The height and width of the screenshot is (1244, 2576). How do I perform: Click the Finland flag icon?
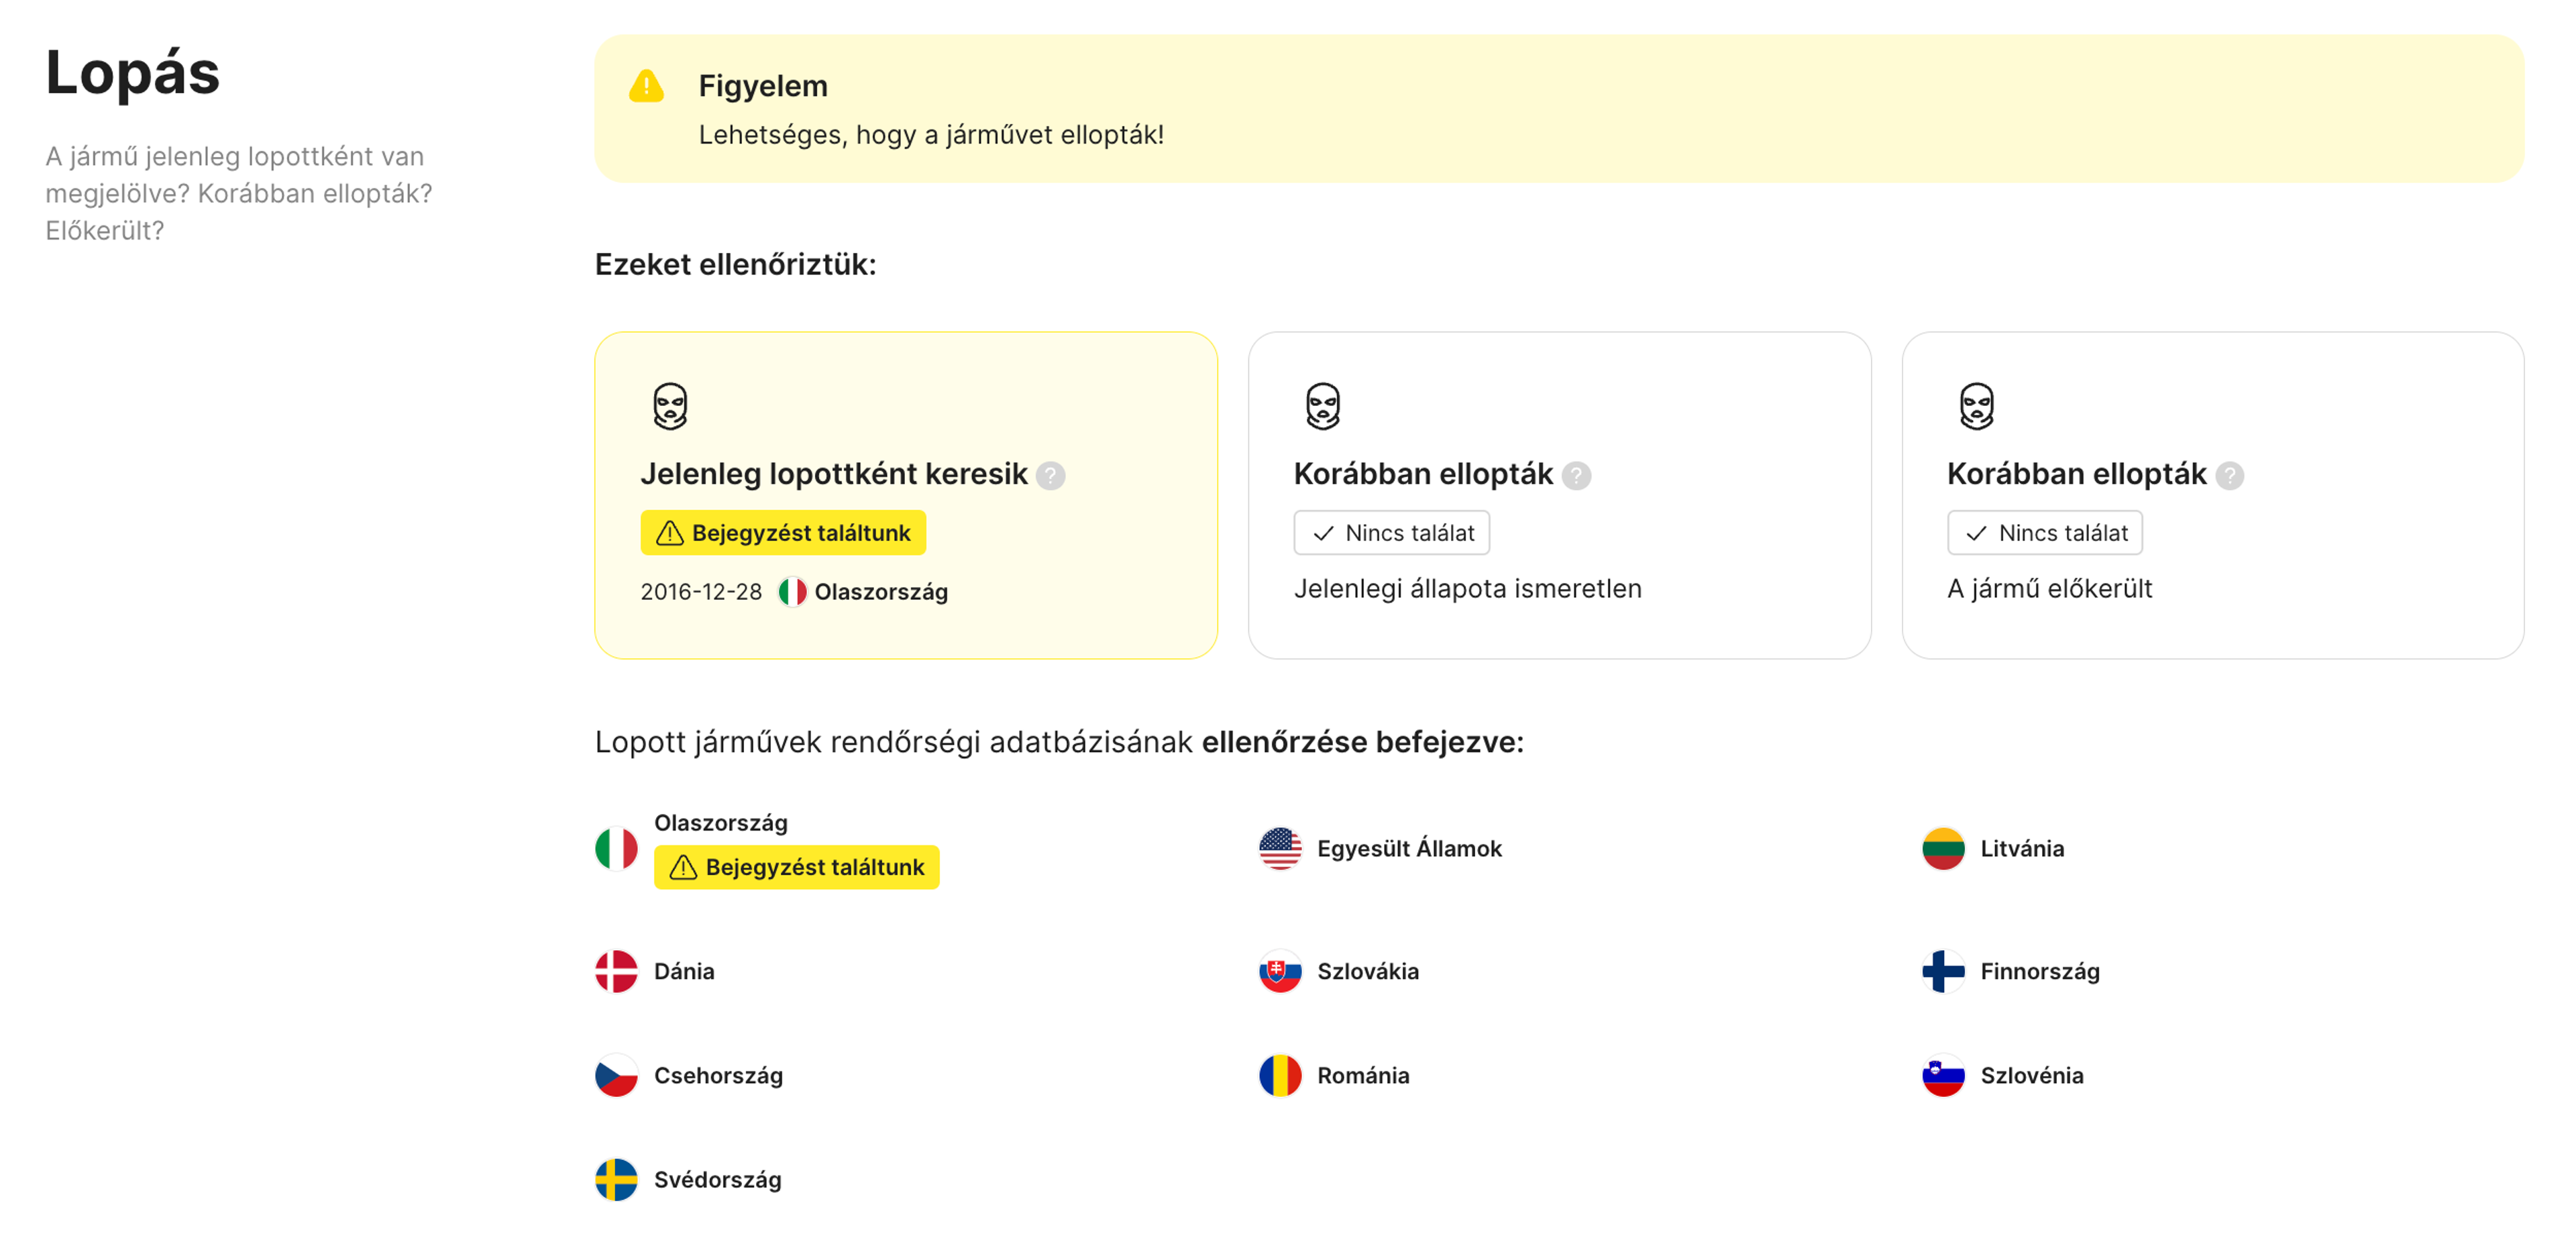coord(1943,971)
